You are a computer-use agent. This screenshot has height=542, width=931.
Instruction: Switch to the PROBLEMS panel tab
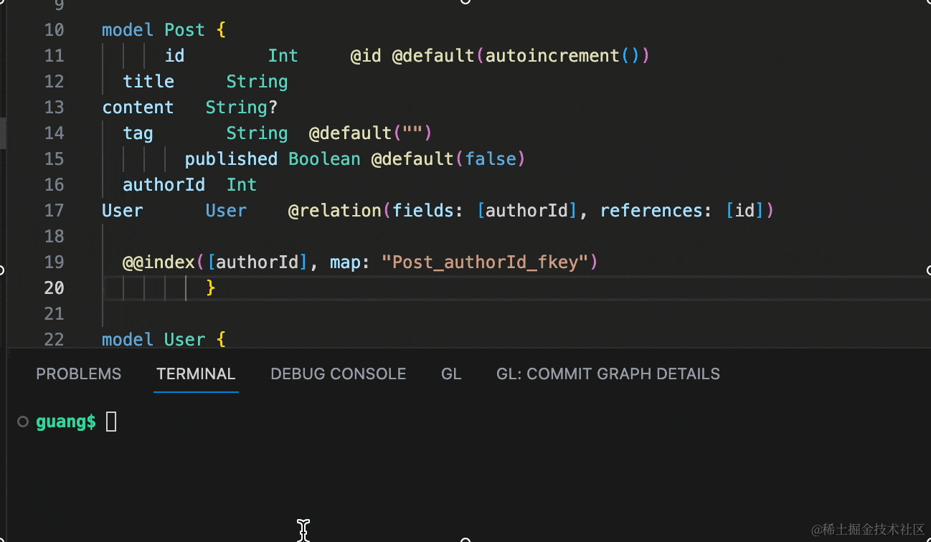point(78,374)
